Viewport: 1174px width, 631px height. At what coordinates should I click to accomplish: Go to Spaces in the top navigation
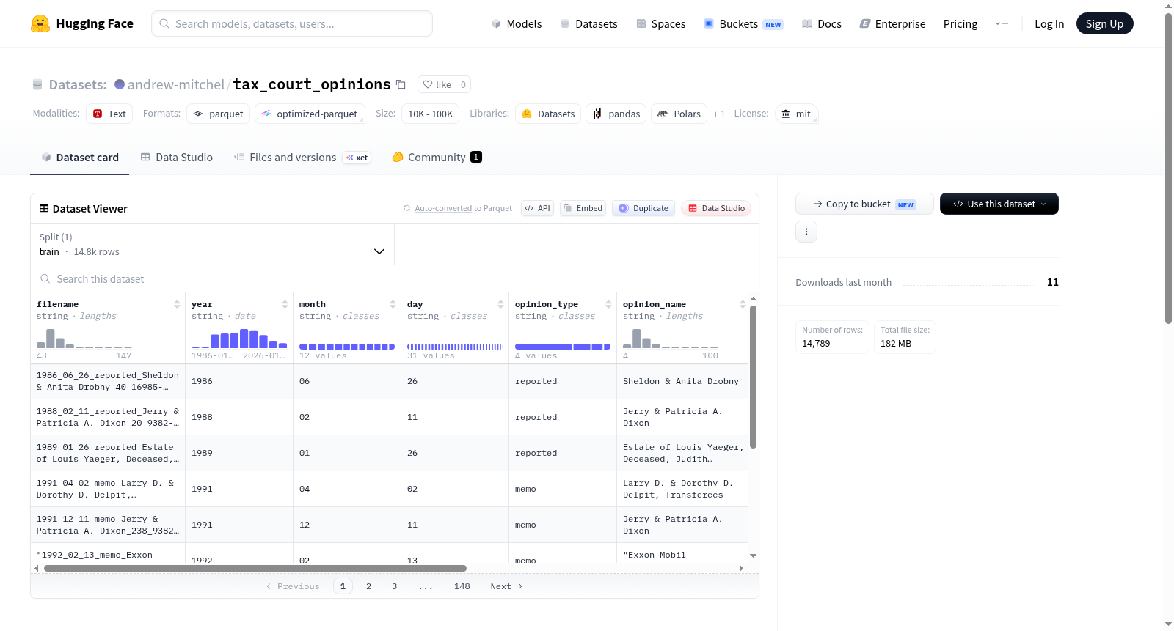pyautogui.click(x=661, y=23)
